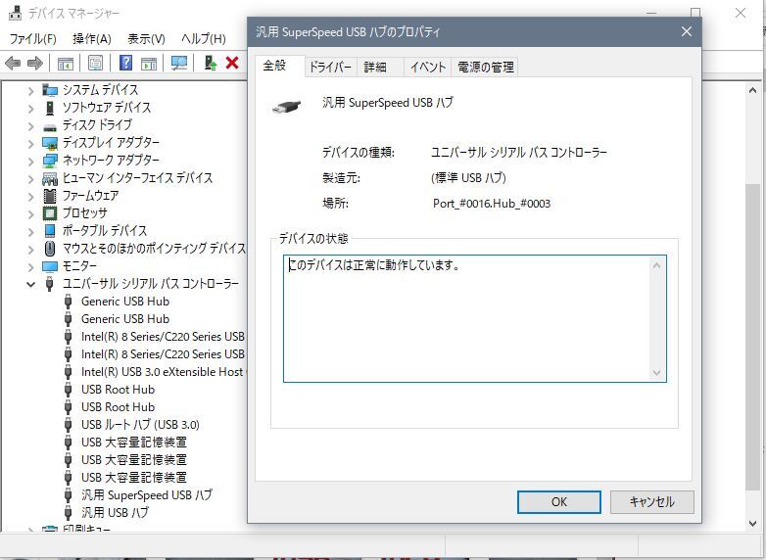Click the ディスク ドライブ category icon
Viewport: 766px width, 560px height.
[x=50, y=127]
